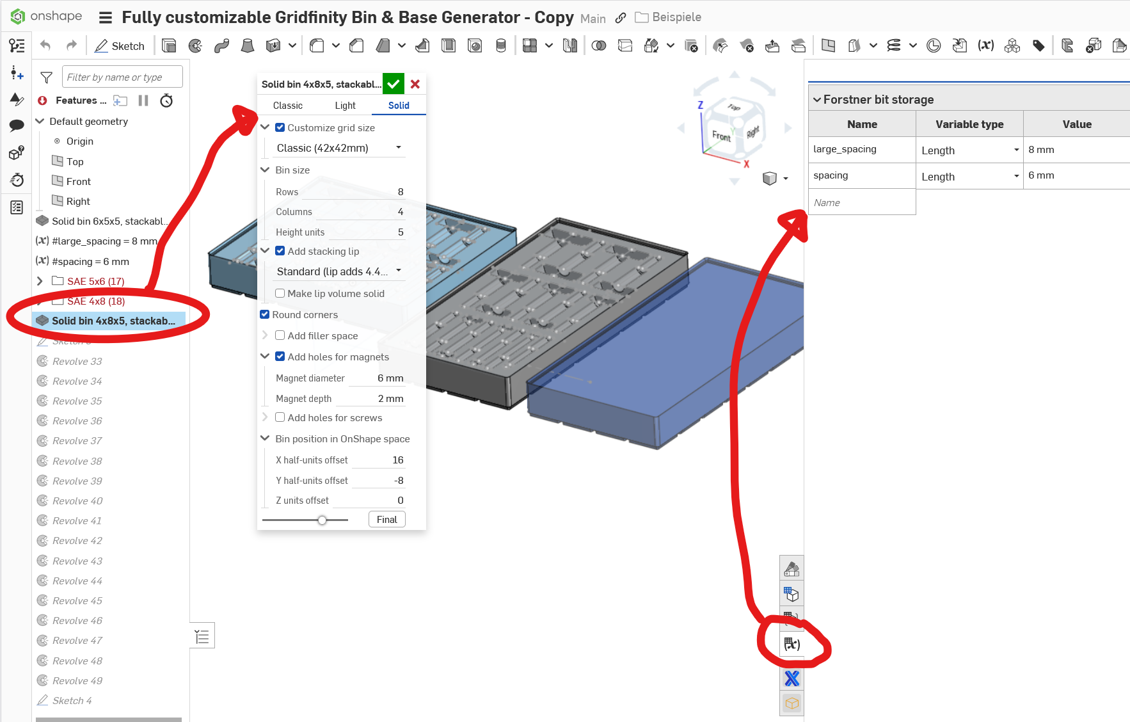Image resolution: width=1130 pixels, height=722 pixels.
Task: Open the filter funnel for features
Action: [x=46, y=77]
